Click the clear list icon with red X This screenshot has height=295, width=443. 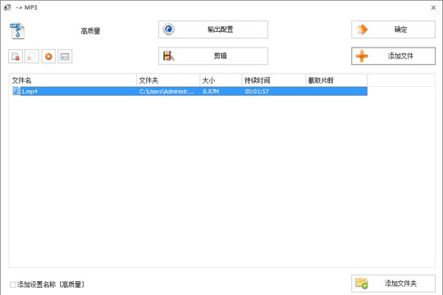click(32, 57)
